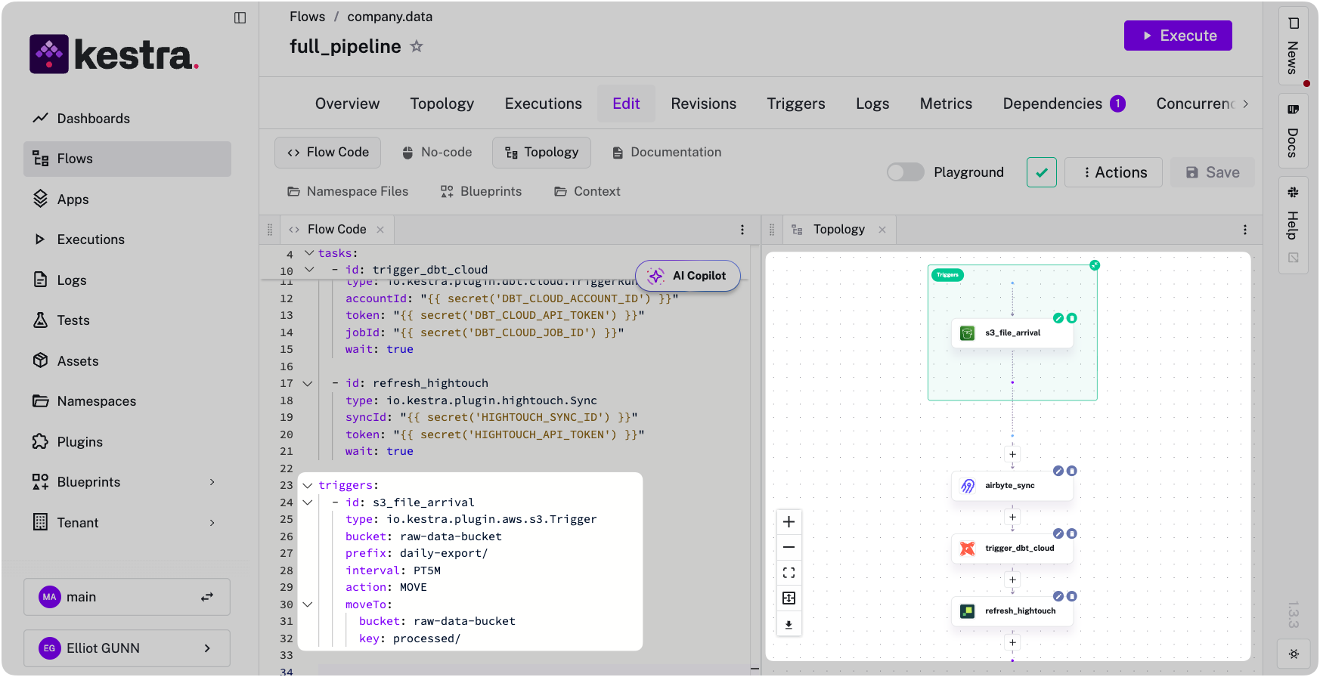This screenshot has width=1320, height=677.
Task: Fold the moveTo block at line 30
Action: point(308,604)
